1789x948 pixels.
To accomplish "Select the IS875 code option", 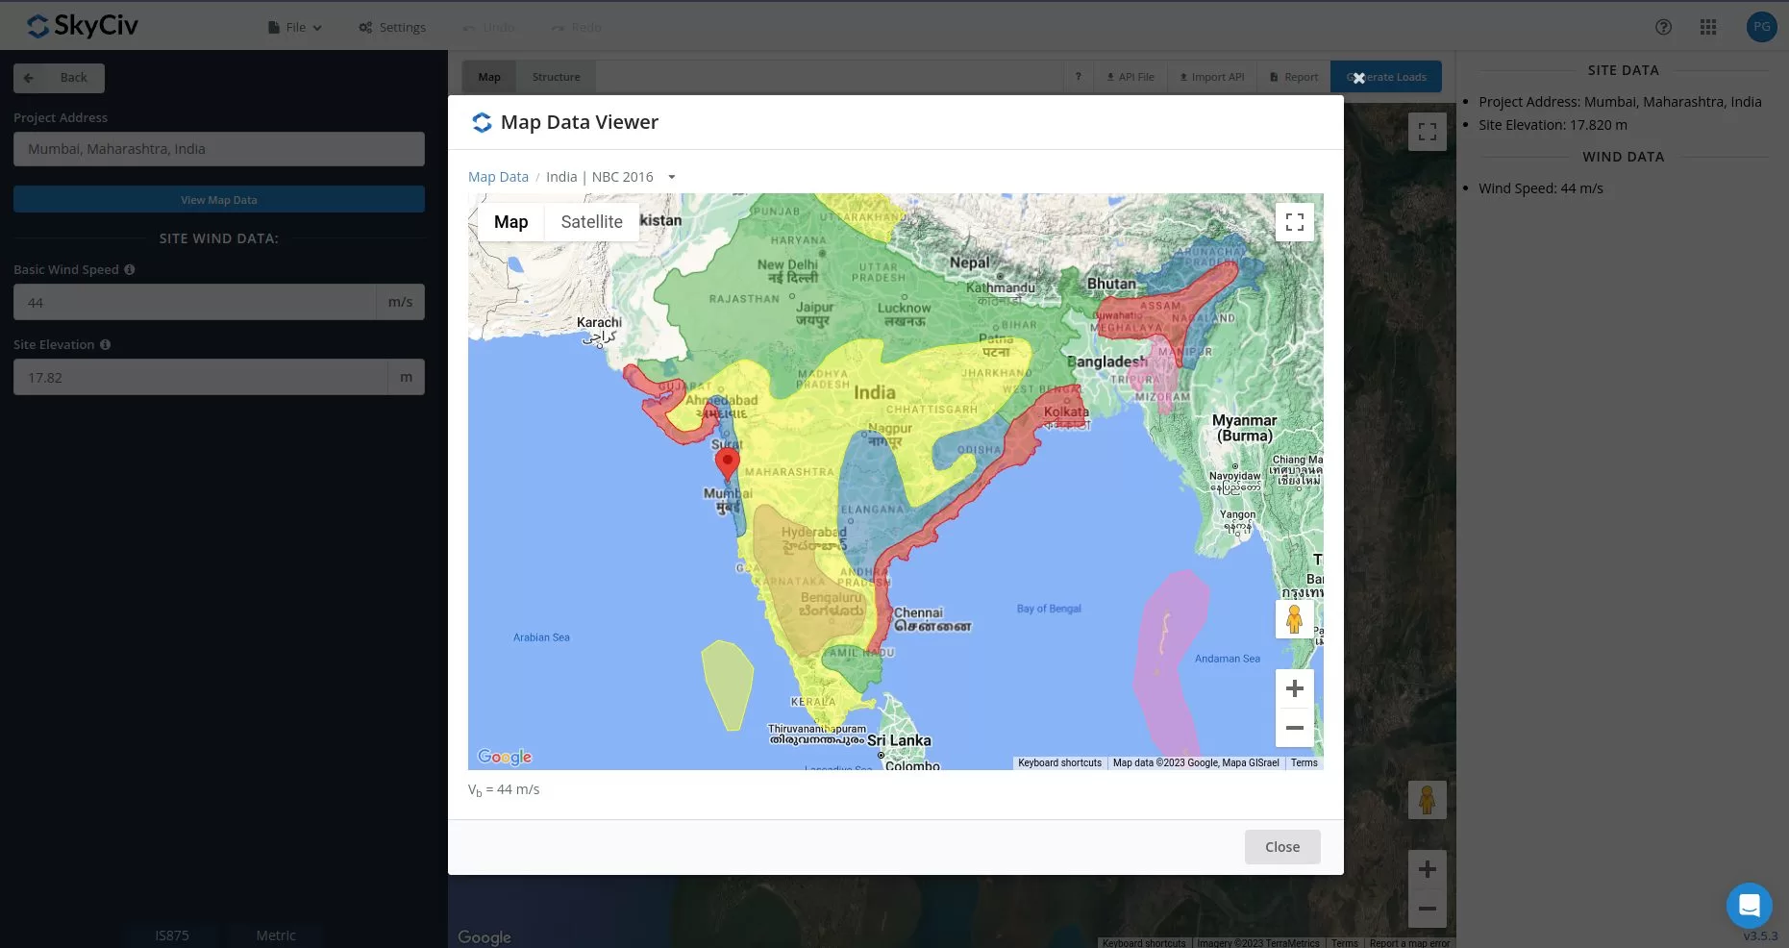I will (172, 935).
